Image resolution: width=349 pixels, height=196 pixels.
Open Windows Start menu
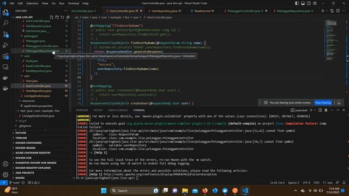[104, 191]
